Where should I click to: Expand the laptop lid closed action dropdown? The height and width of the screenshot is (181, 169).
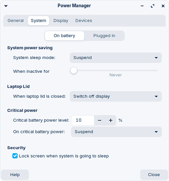[116, 96]
